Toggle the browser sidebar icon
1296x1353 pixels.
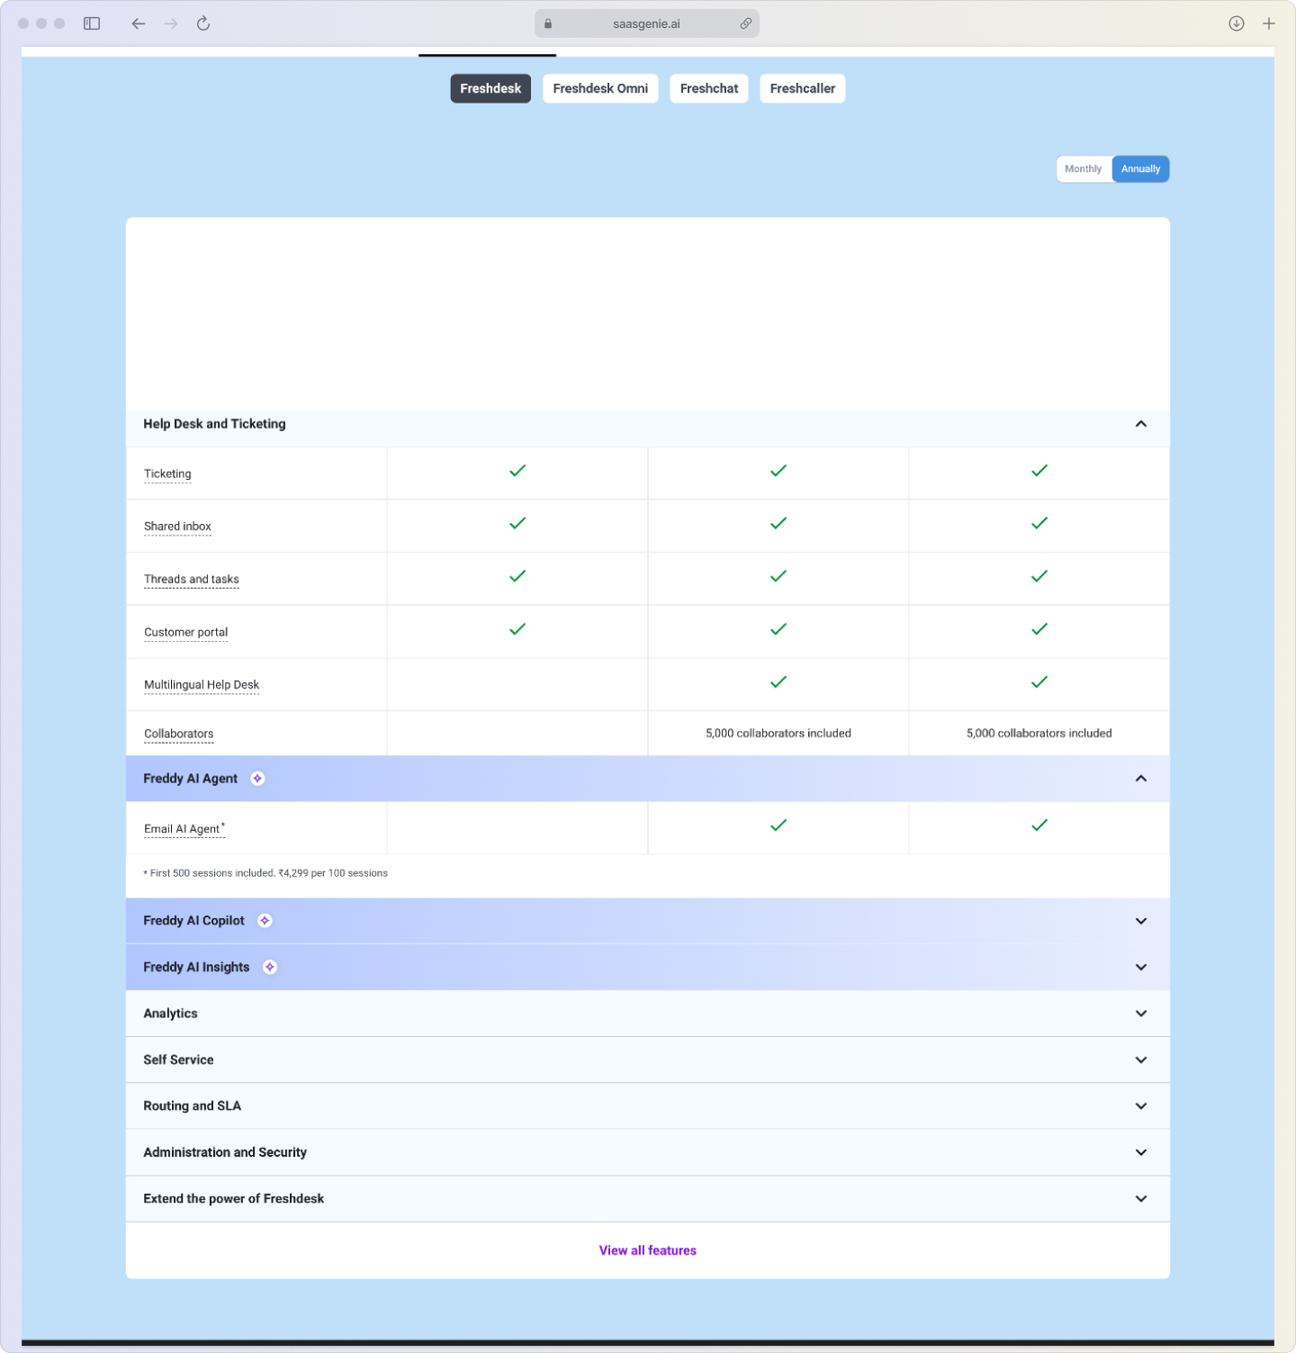[92, 23]
